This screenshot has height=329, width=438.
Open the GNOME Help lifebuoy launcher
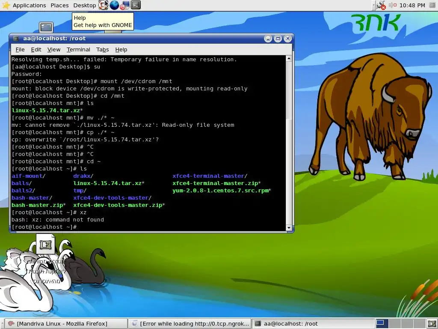(x=104, y=5)
